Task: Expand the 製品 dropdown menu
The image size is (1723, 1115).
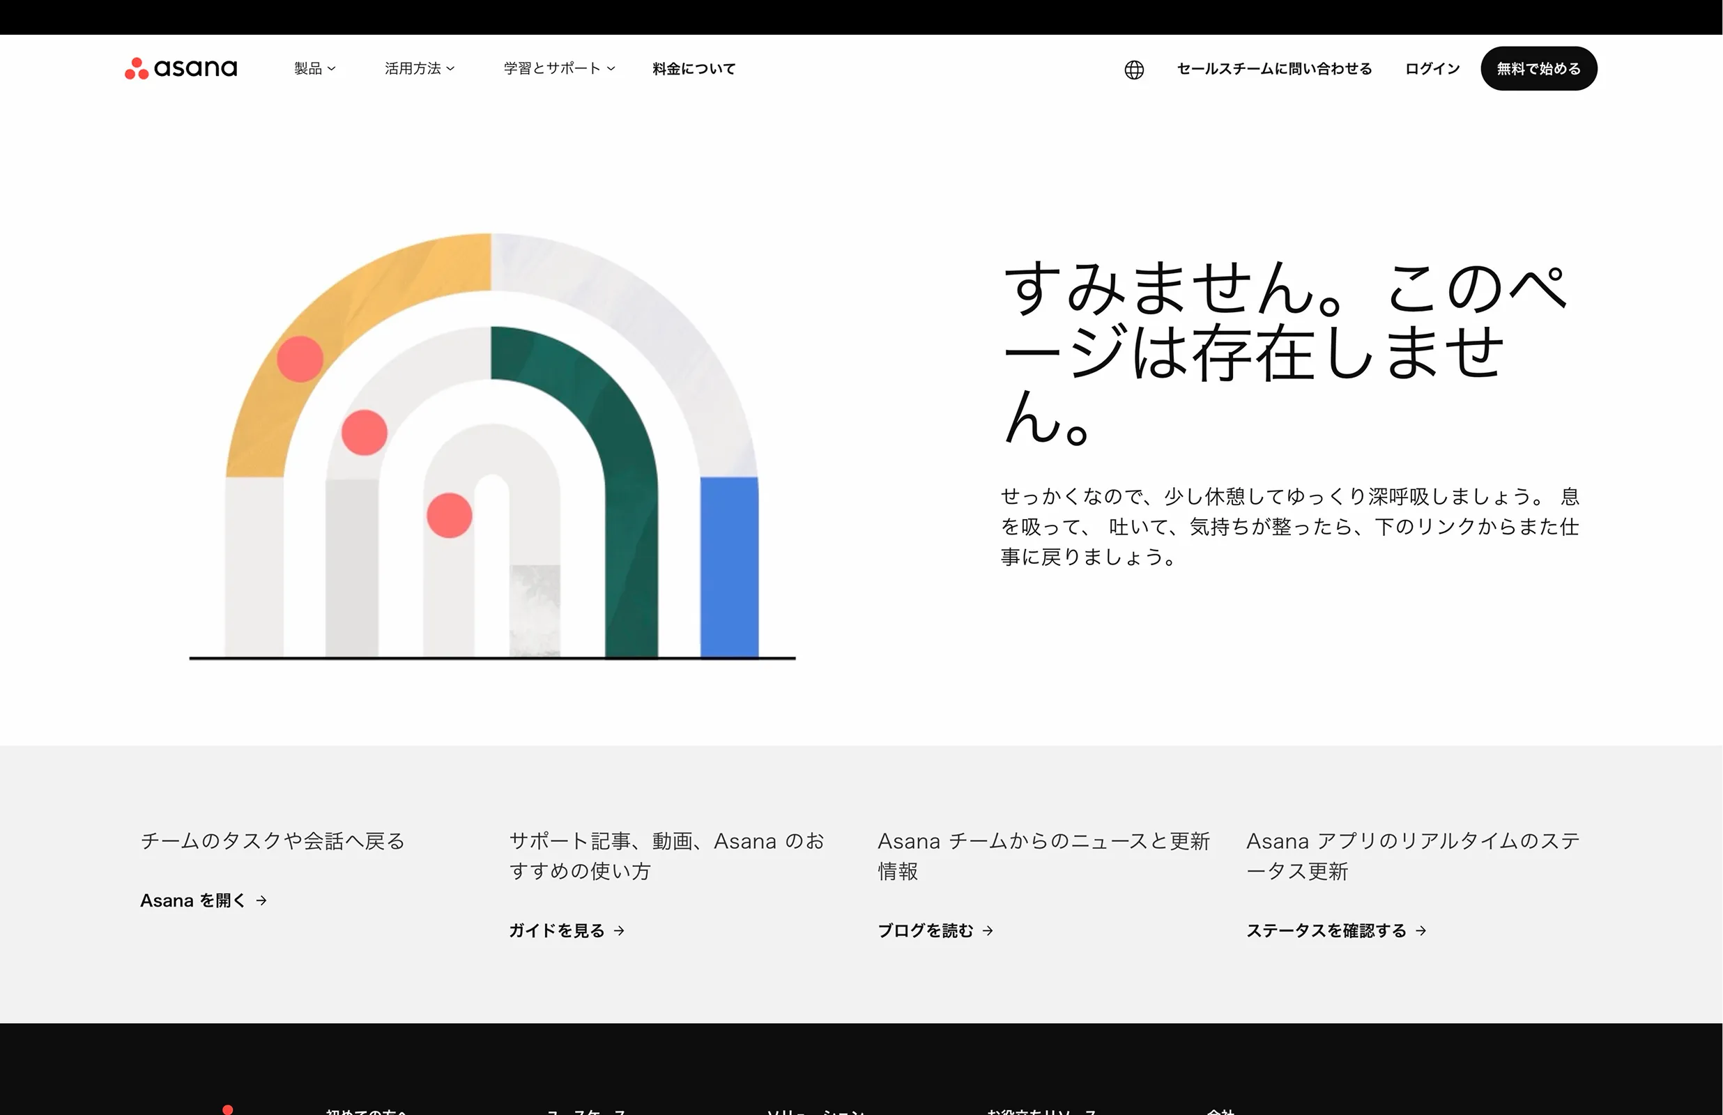Action: tap(315, 68)
